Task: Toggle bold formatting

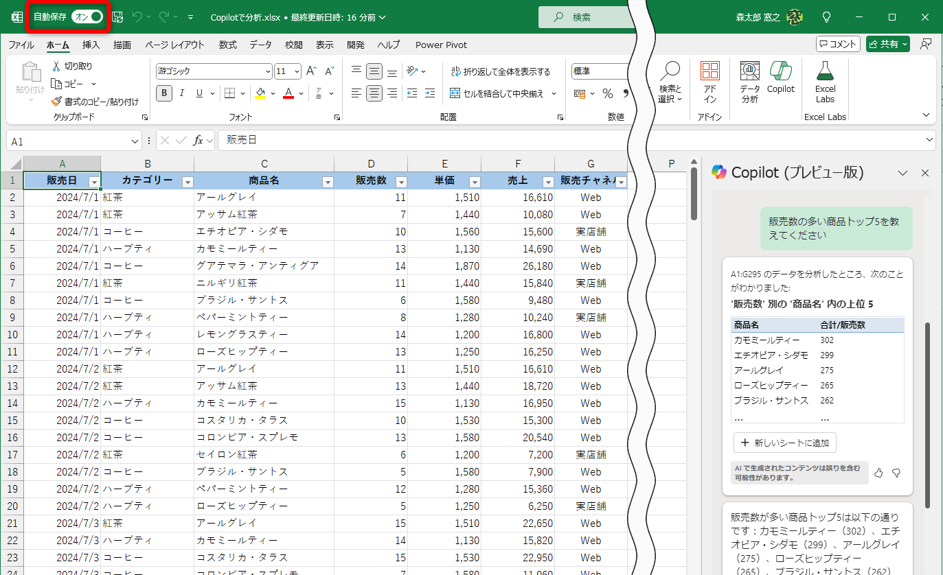Action: (163, 93)
